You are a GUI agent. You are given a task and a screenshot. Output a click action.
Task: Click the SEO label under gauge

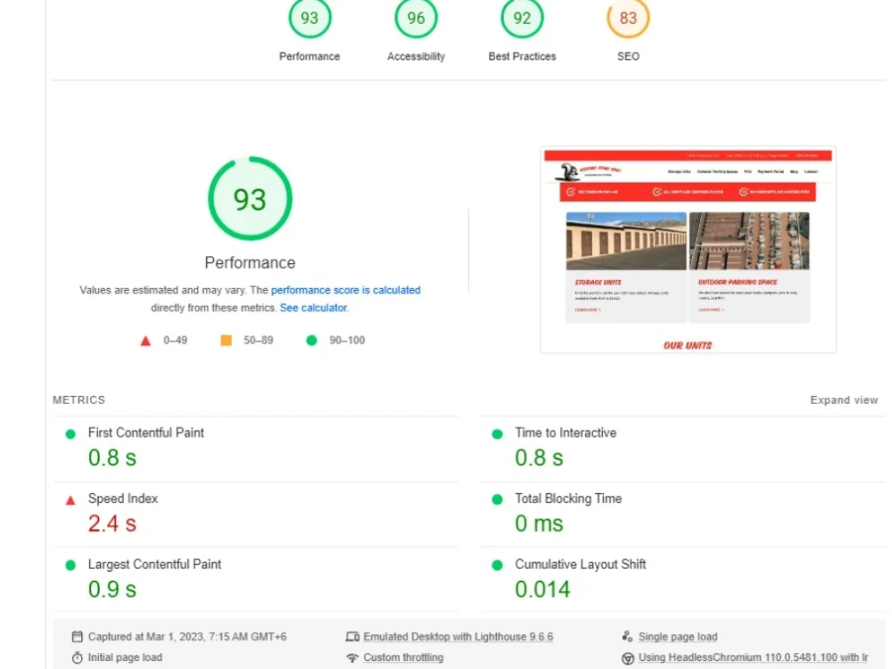(628, 56)
